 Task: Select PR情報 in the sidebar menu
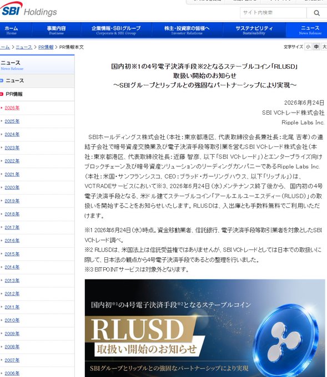(x=37, y=94)
